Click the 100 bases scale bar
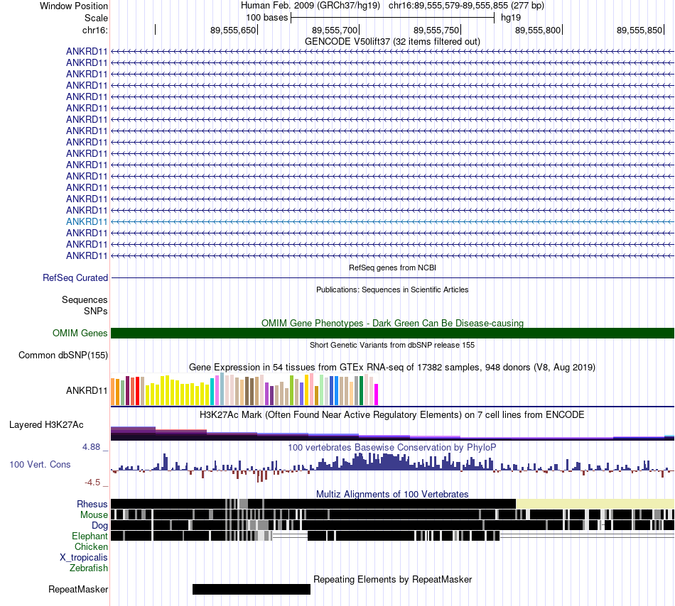This screenshot has width=675, height=606. [393, 18]
